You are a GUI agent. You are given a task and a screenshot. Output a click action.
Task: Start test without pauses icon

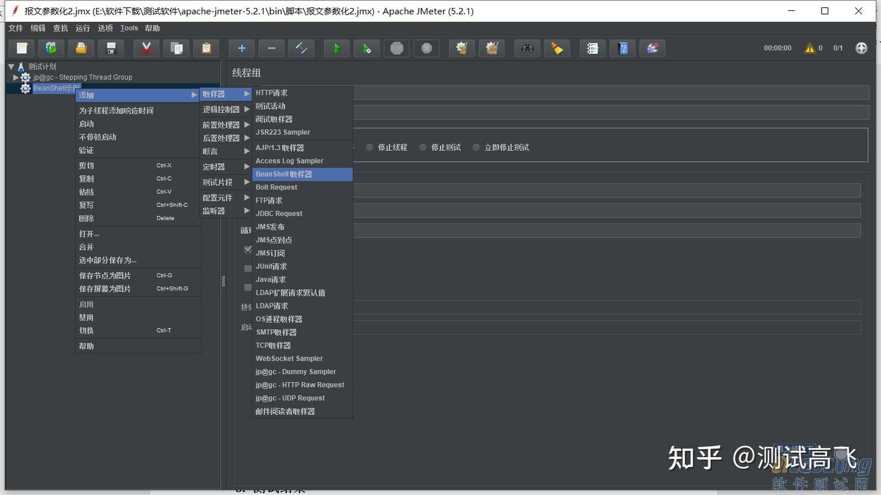point(366,48)
